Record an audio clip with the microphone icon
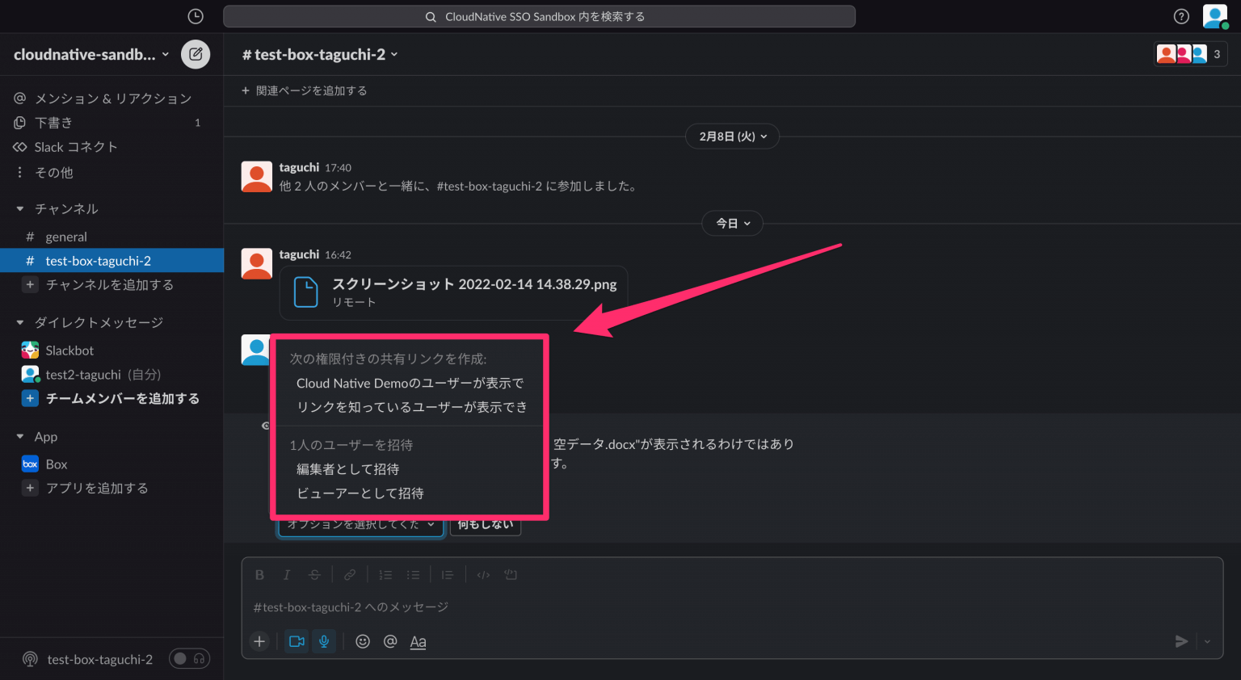This screenshot has width=1241, height=680. pos(323,640)
